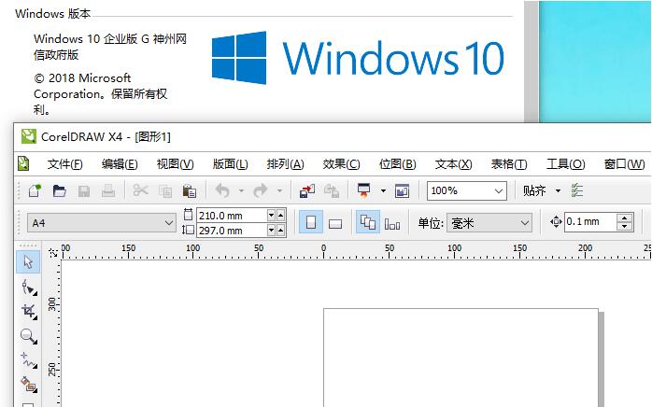
Task: Click the Import icon
Action: click(307, 190)
